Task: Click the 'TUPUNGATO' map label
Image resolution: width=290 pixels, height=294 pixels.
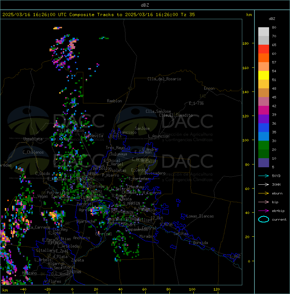Action: [56, 243]
